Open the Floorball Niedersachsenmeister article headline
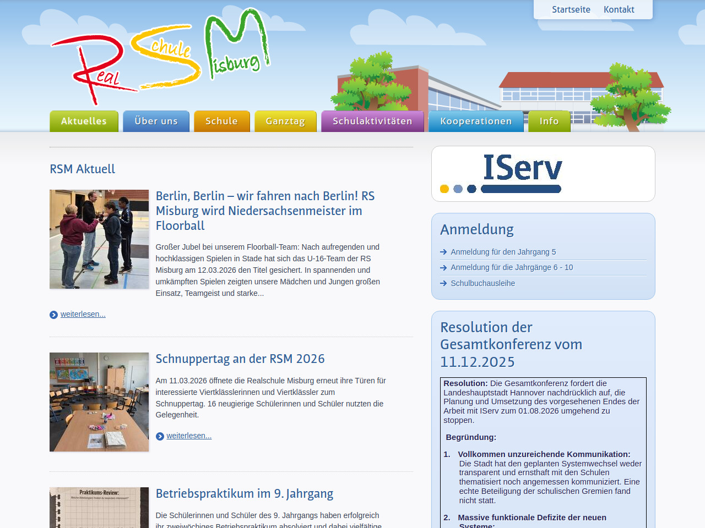 (x=265, y=211)
